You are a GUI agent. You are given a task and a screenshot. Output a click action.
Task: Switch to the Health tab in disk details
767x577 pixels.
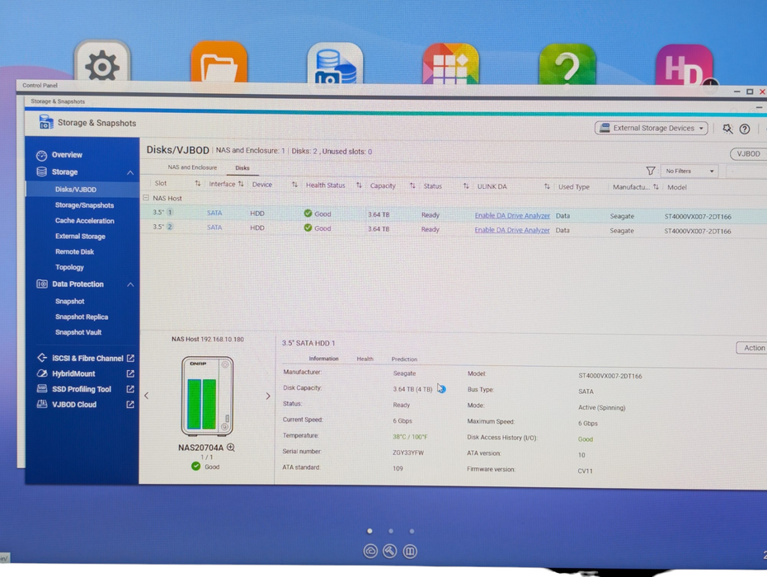click(365, 359)
